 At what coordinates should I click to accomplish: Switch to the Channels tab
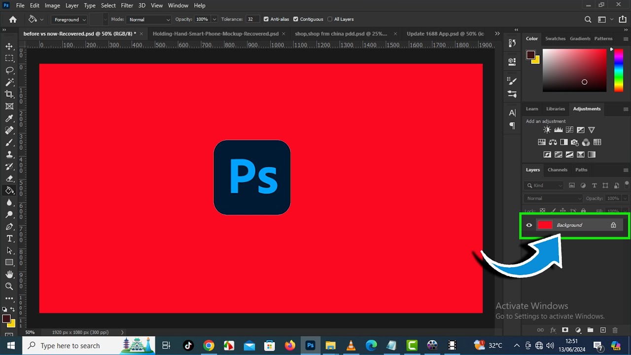[x=558, y=170]
